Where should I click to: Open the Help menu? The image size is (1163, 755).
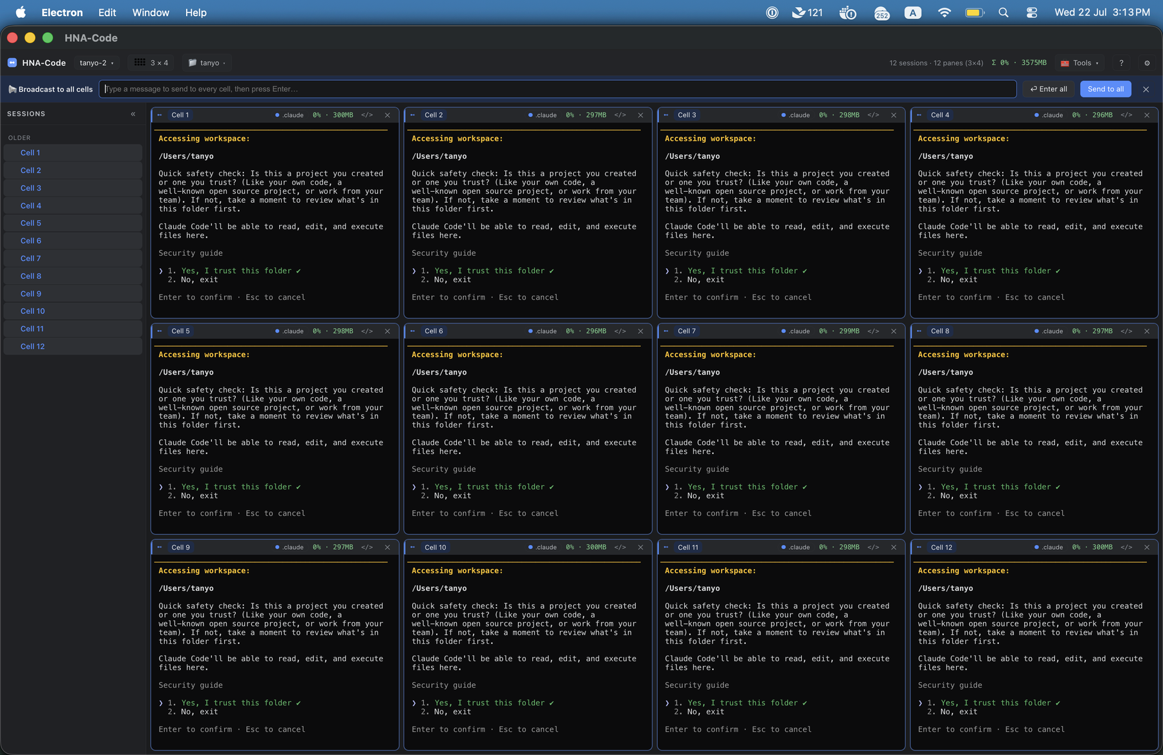(196, 12)
